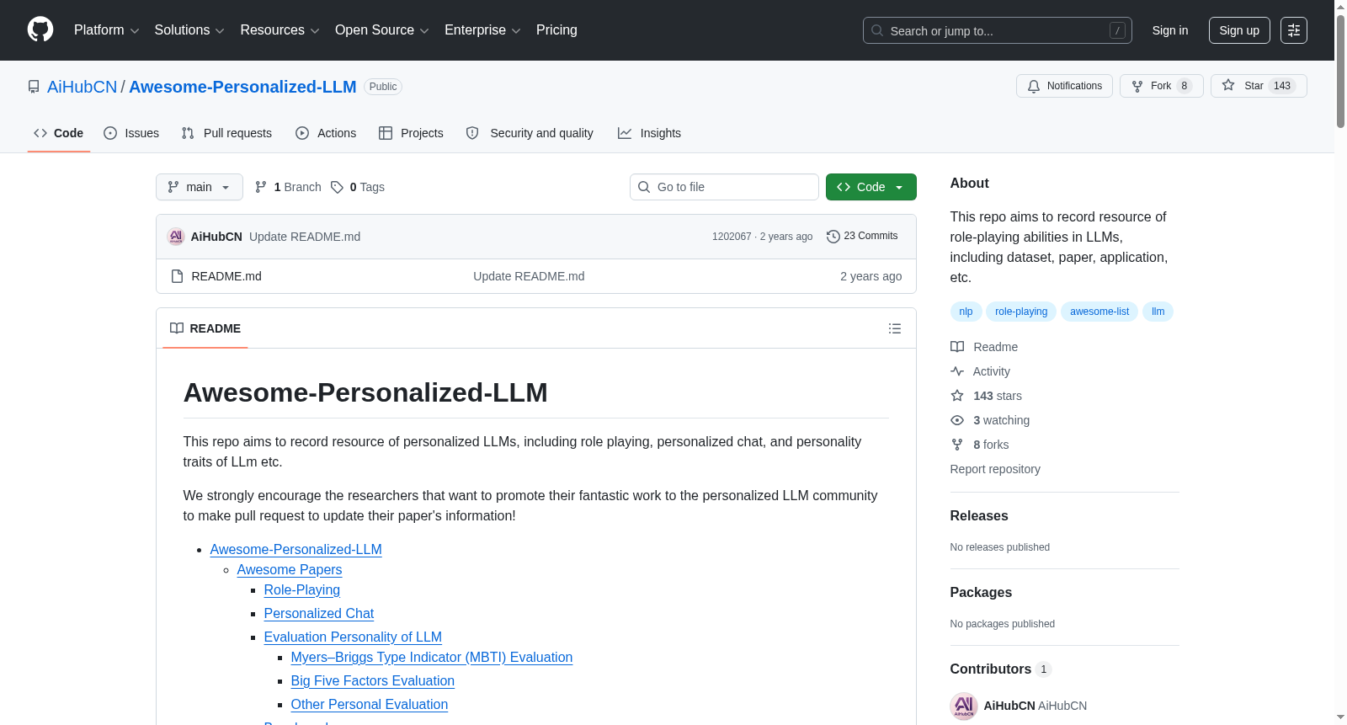Fork the repository
Image resolution: width=1347 pixels, height=725 pixels.
click(1162, 86)
